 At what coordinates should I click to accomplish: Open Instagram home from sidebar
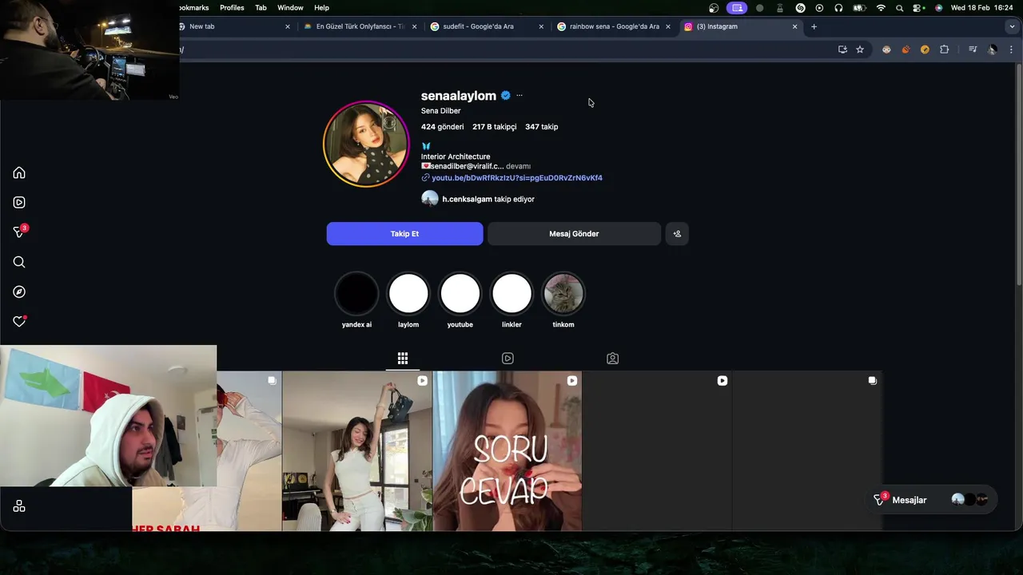point(19,172)
